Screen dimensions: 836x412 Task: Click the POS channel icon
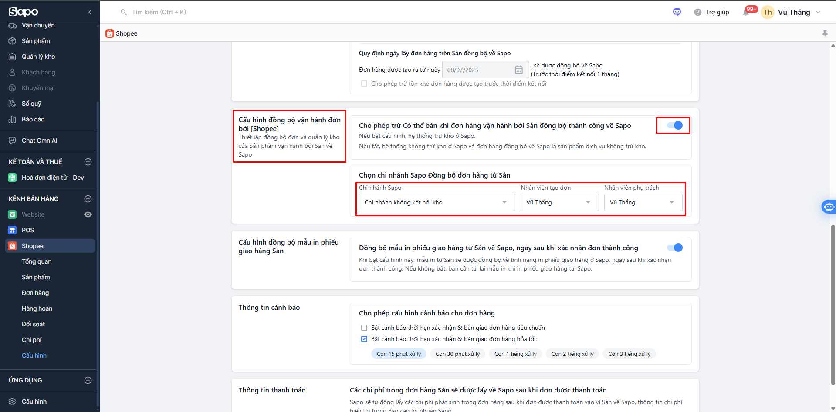tap(12, 230)
